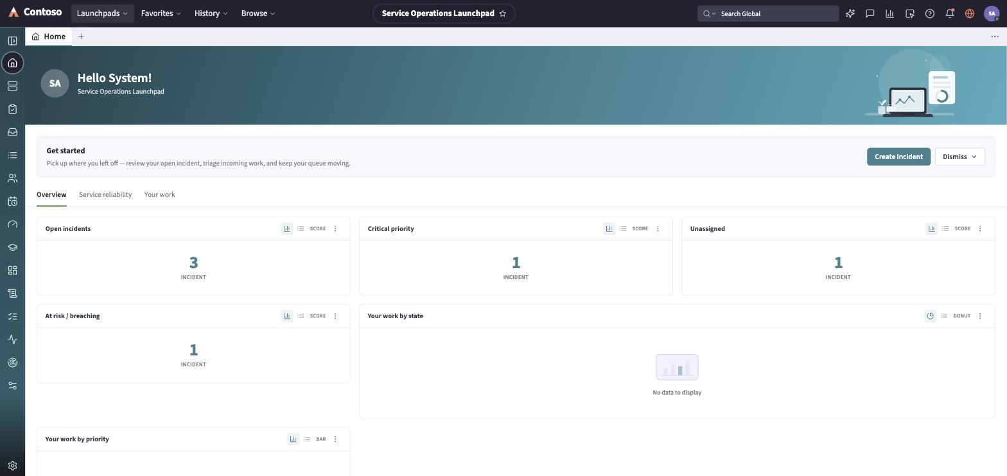Screen dimensions: 1007x476
Task: Open the graduation cap learning icon
Action: (x=12, y=248)
